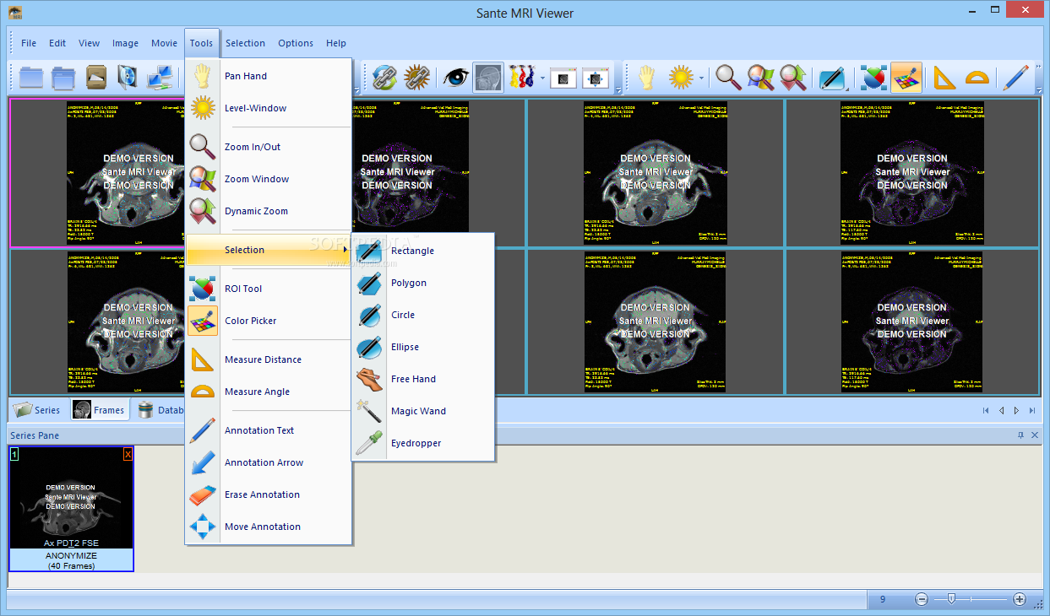Choose Move Annotation in the Tools menu

(x=268, y=527)
